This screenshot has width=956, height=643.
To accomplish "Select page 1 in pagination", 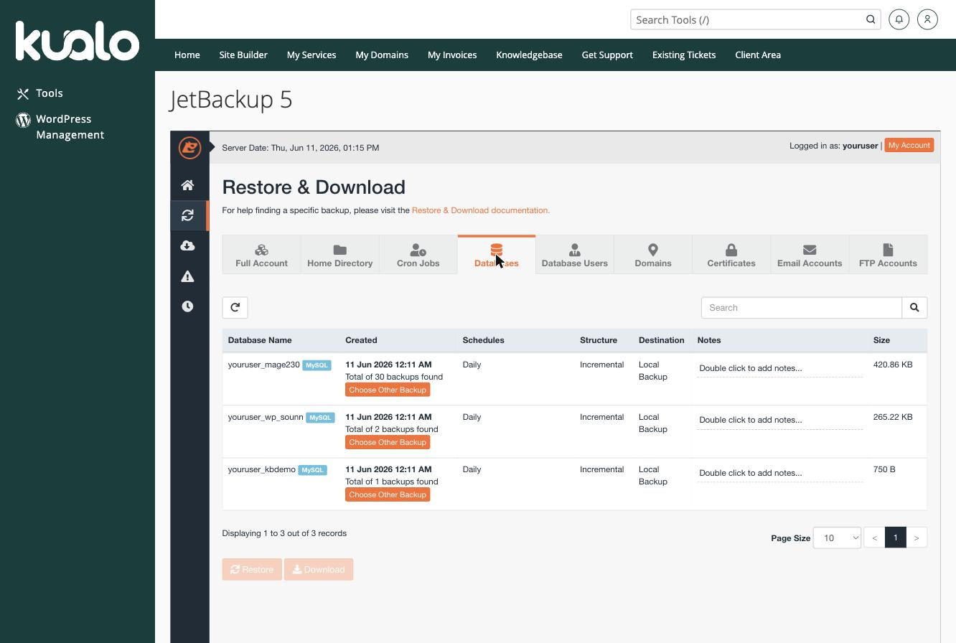I will [895, 538].
